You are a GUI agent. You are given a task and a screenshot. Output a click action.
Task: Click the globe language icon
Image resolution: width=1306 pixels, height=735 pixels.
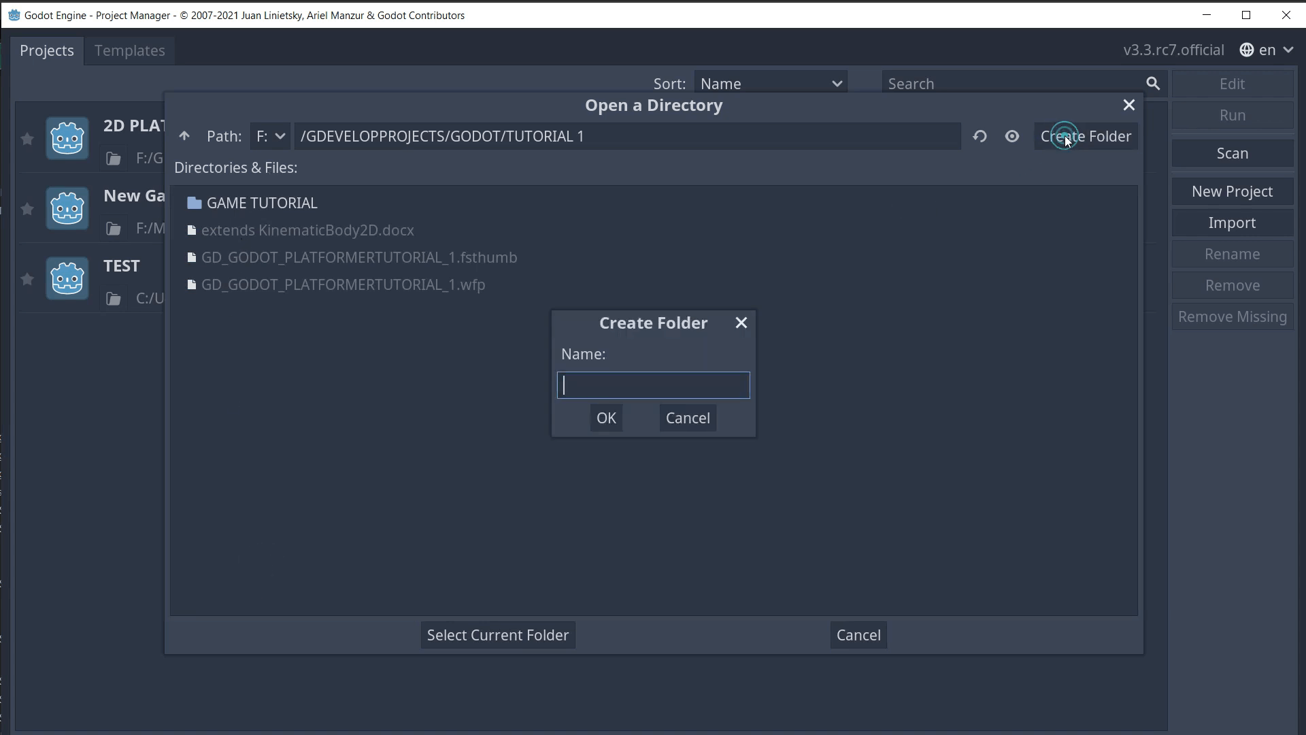[1247, 50]
